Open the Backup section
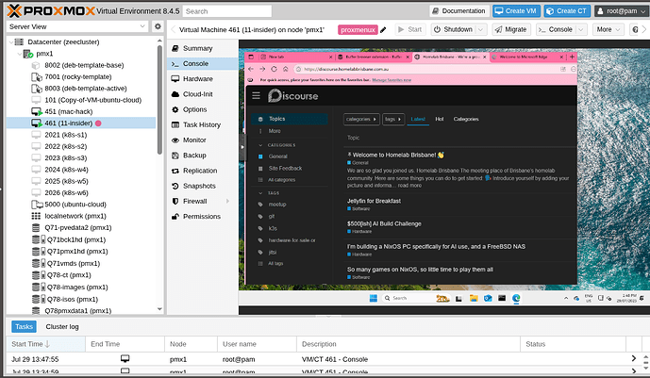 tap(194, 155)
